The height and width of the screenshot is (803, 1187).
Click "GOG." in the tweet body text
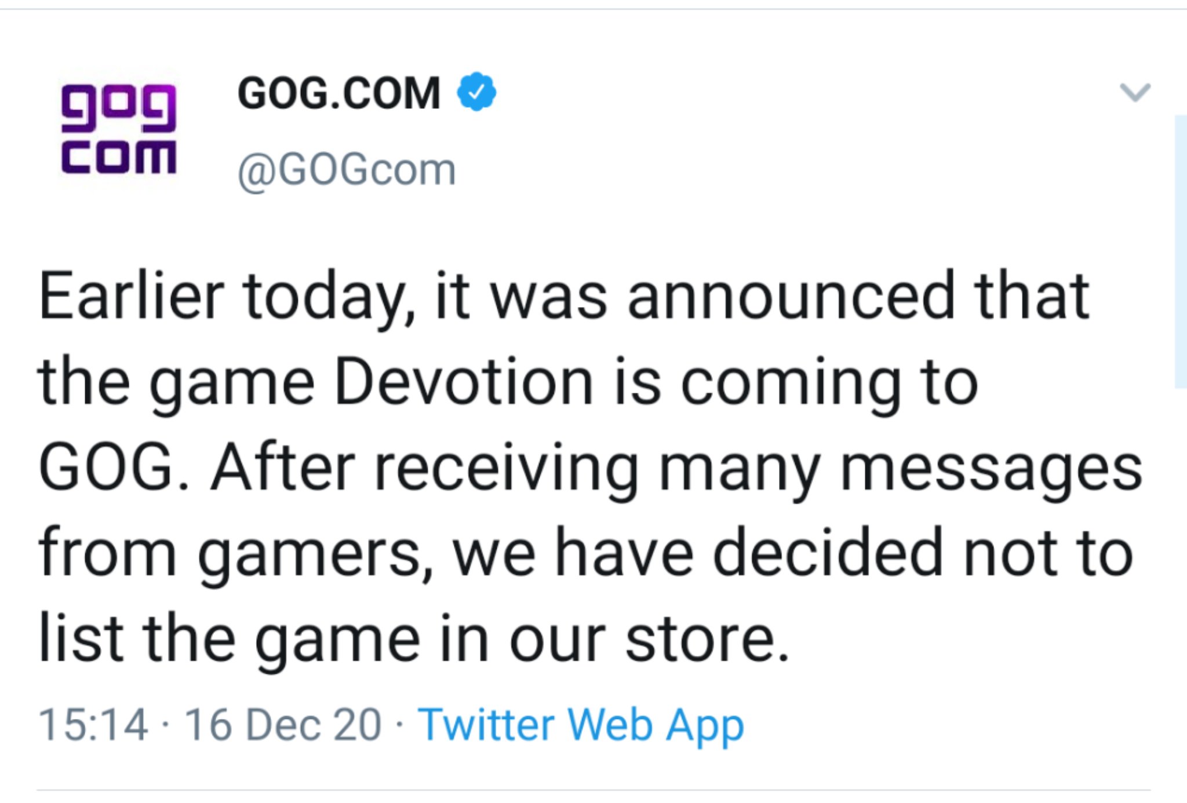tap(114, 467)
